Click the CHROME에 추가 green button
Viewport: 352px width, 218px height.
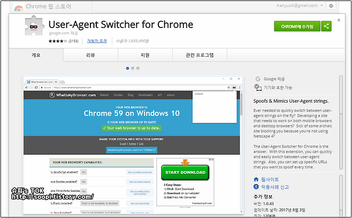pos(297,26)
